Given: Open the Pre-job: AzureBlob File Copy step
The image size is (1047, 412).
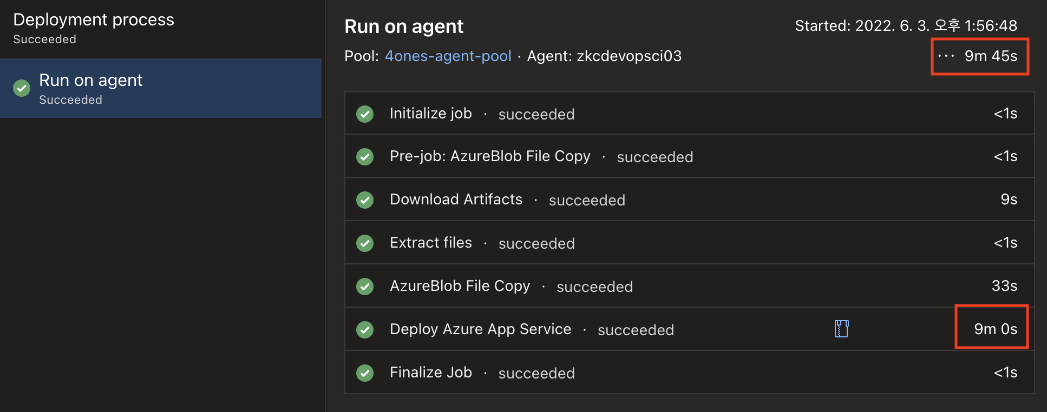Looking at the screenshot, I should coord(689,156).
